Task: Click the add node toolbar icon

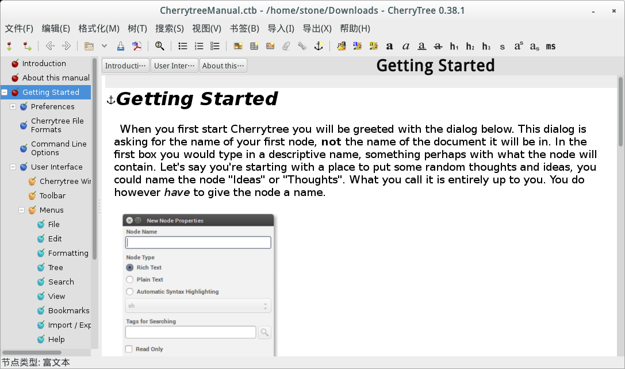Action: (10, 46)
